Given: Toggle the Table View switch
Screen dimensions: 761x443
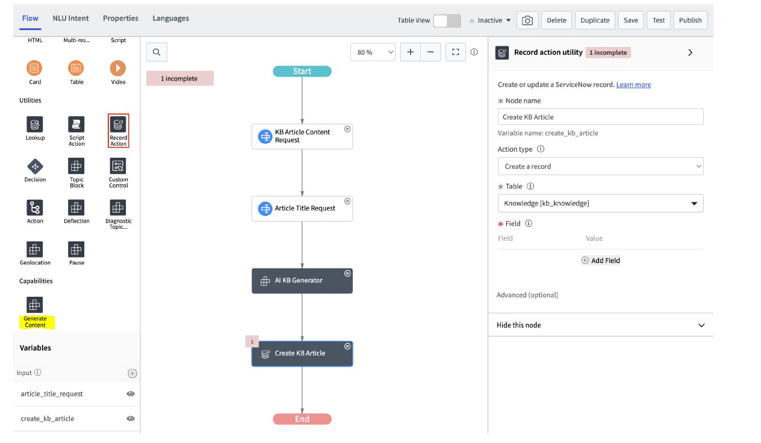Looking at the screenshot, I should pyautogui.click(x=447, y=20).
